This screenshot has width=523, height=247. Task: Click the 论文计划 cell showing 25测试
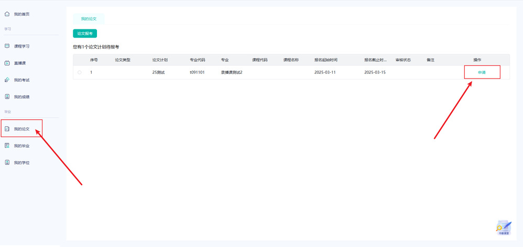(158, 72)
